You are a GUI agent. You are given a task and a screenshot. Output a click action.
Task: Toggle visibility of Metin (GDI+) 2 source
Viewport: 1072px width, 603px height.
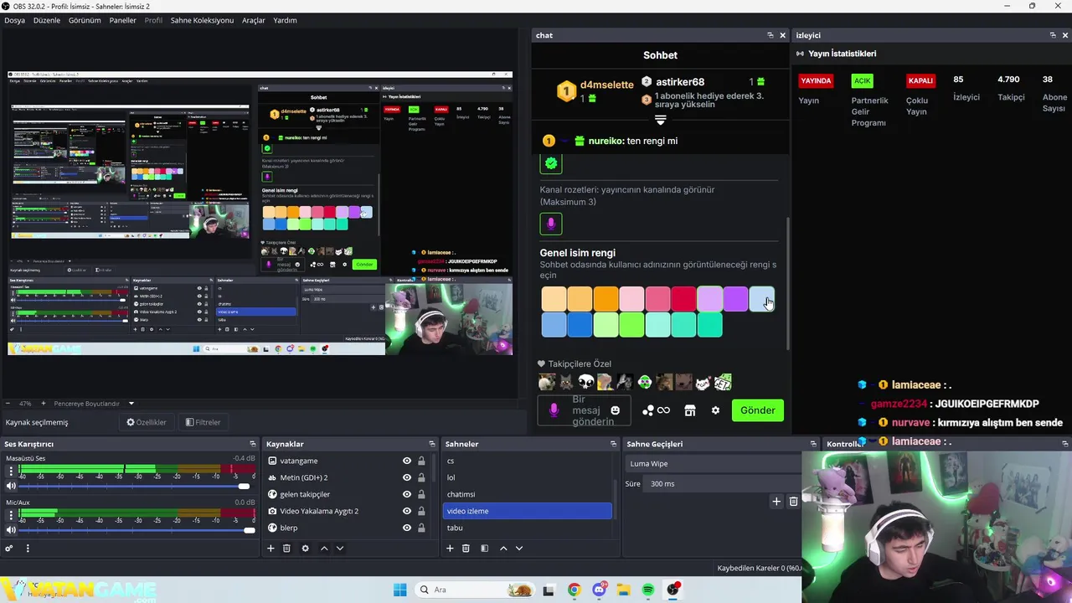pyautogui.click(x=407, y=477)
